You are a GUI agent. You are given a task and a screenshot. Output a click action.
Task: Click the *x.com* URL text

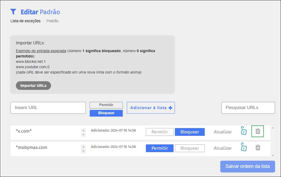(x=24, y=131)
